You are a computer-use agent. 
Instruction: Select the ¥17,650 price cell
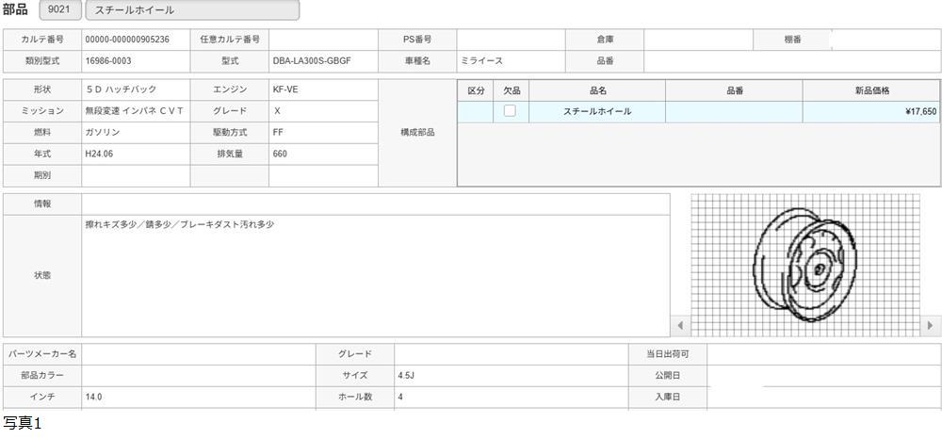tap(870, 111)
